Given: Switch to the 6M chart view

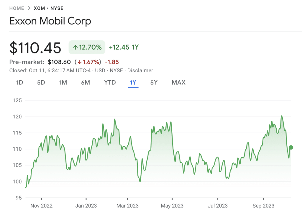Looking at the screenshot, I should (x=85, y=83).
